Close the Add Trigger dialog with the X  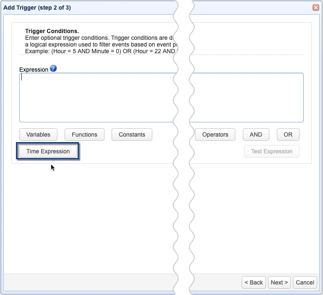[315, 7]
